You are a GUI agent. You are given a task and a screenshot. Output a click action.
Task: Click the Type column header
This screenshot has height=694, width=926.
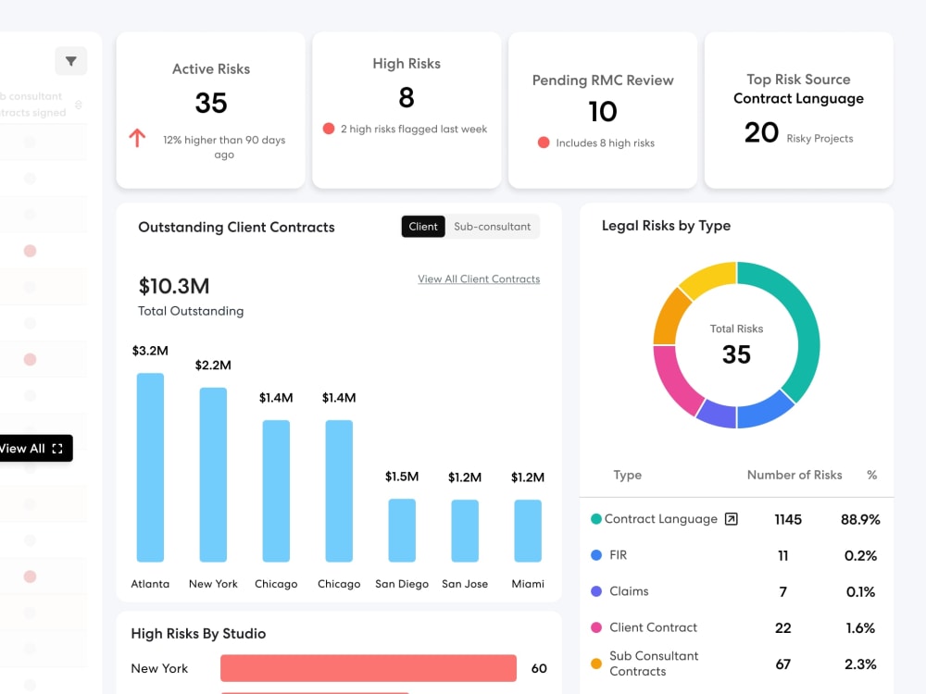pyautogui.click(x=627, y=475)
